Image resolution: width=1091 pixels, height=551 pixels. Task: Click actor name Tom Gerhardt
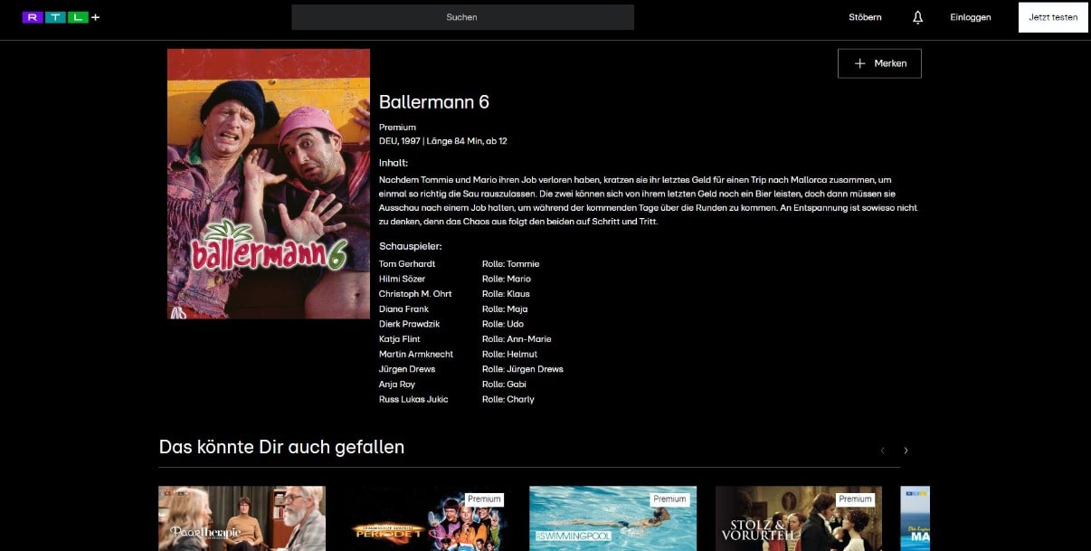click(x=407, y=264)
